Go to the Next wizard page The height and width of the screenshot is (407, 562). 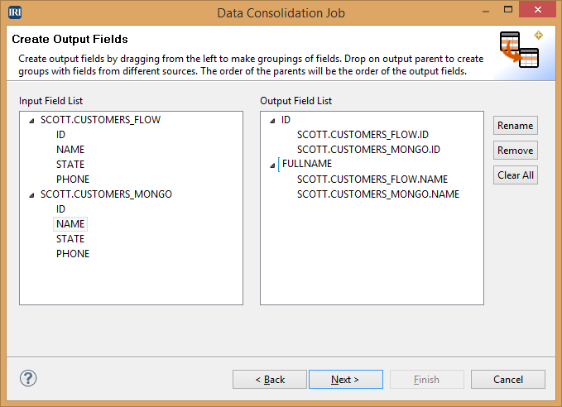[346, 379]
